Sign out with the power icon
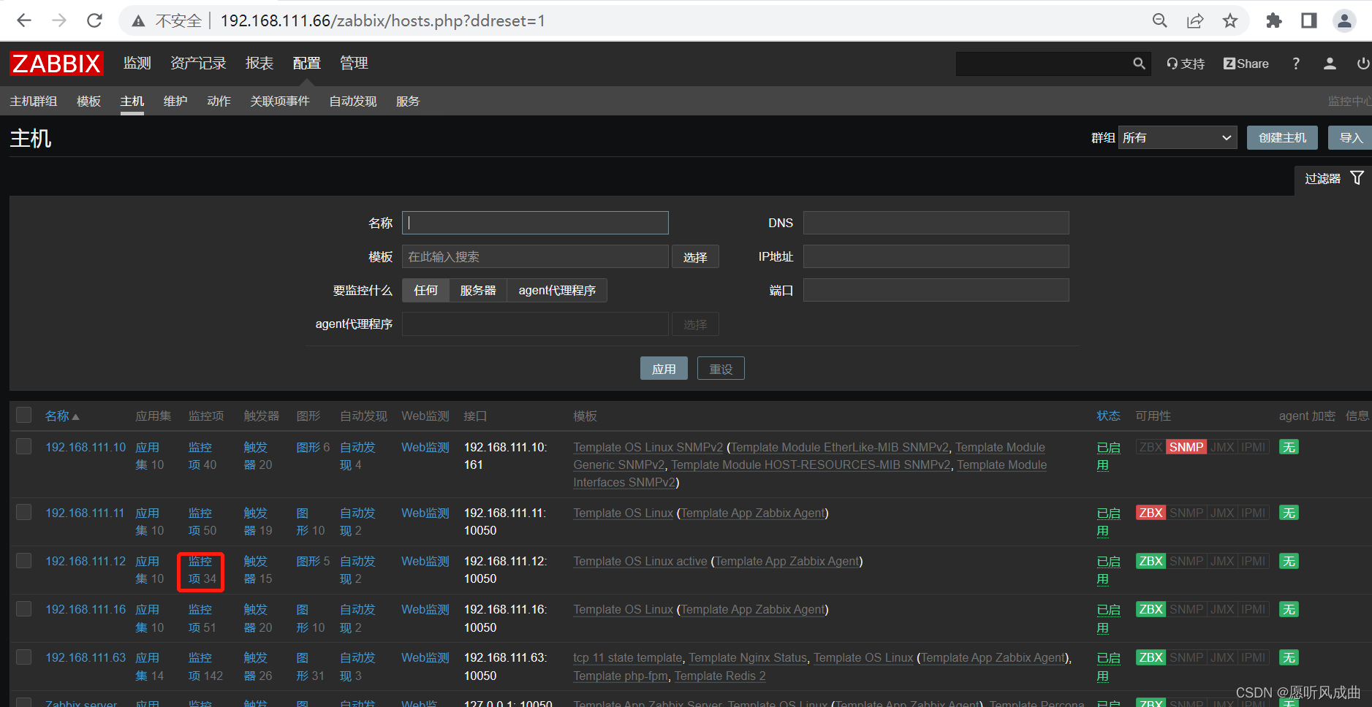Viewport: 1372px width, 707px height. pyautogui.click(x=1363, y=64)
